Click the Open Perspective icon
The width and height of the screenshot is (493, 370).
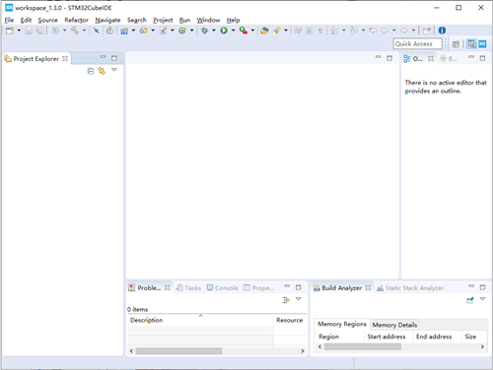click(x=456, y=44)
